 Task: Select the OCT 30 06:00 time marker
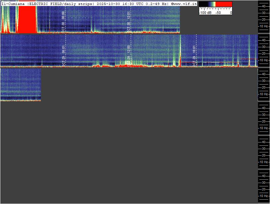click(x=63, y=20)
